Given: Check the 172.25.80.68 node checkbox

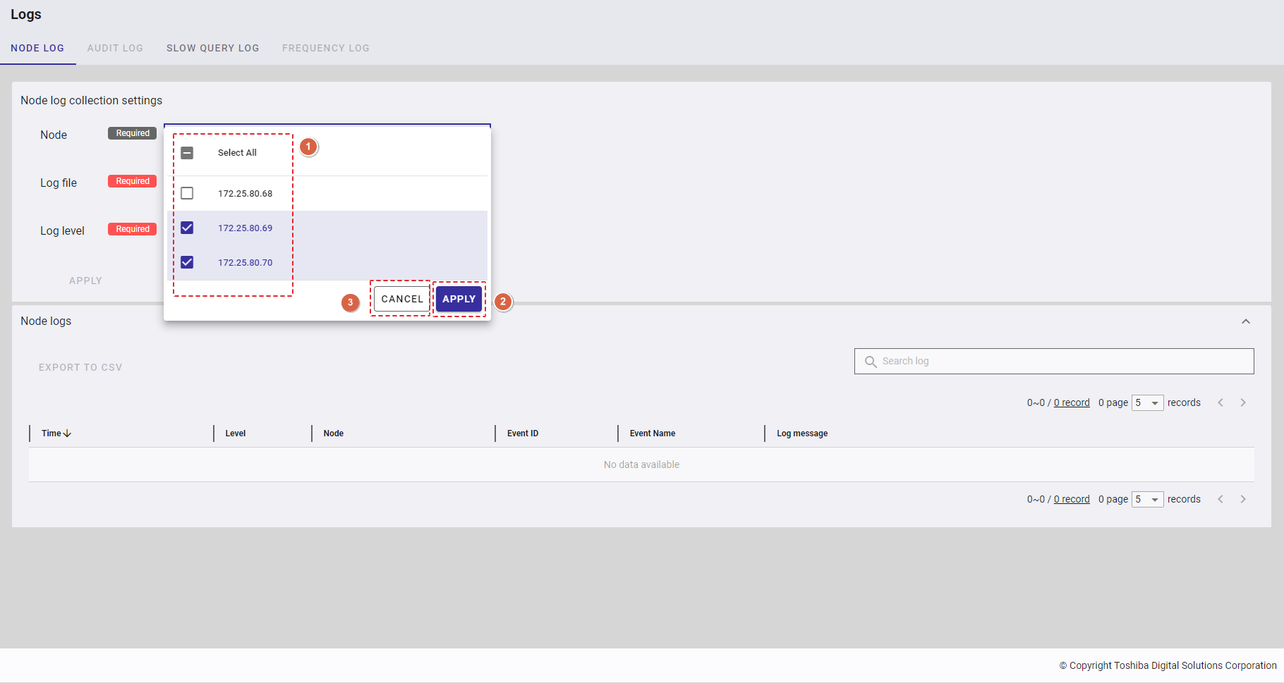Looking at the screenshot, I should (187, 193).
